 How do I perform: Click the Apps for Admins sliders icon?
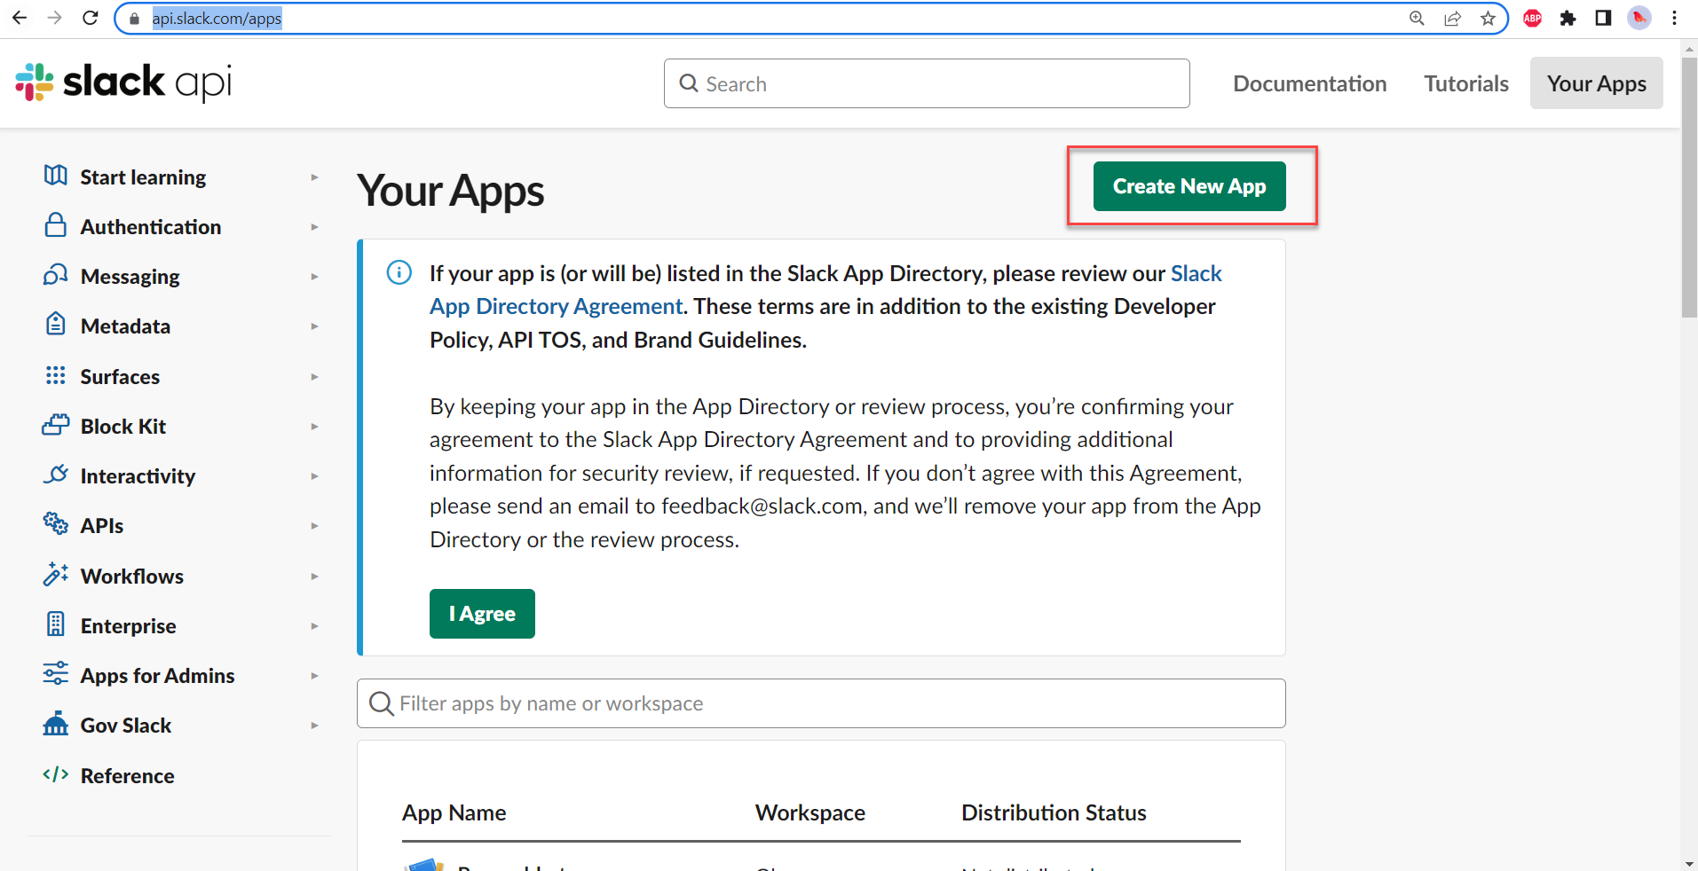point(55,674)
